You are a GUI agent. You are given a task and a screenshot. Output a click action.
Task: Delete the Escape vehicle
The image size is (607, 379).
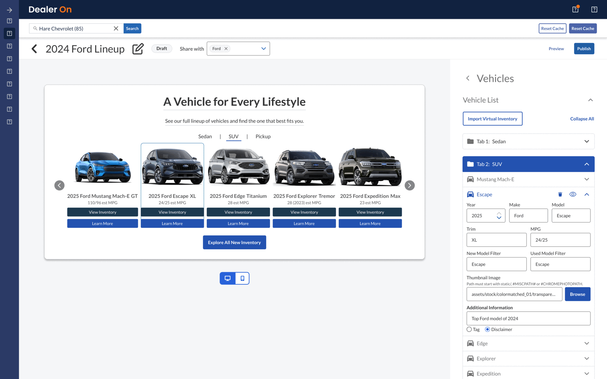[560, 194]
